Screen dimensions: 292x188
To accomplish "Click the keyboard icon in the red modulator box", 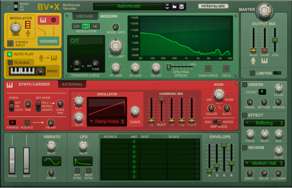I will pos(43,20).
